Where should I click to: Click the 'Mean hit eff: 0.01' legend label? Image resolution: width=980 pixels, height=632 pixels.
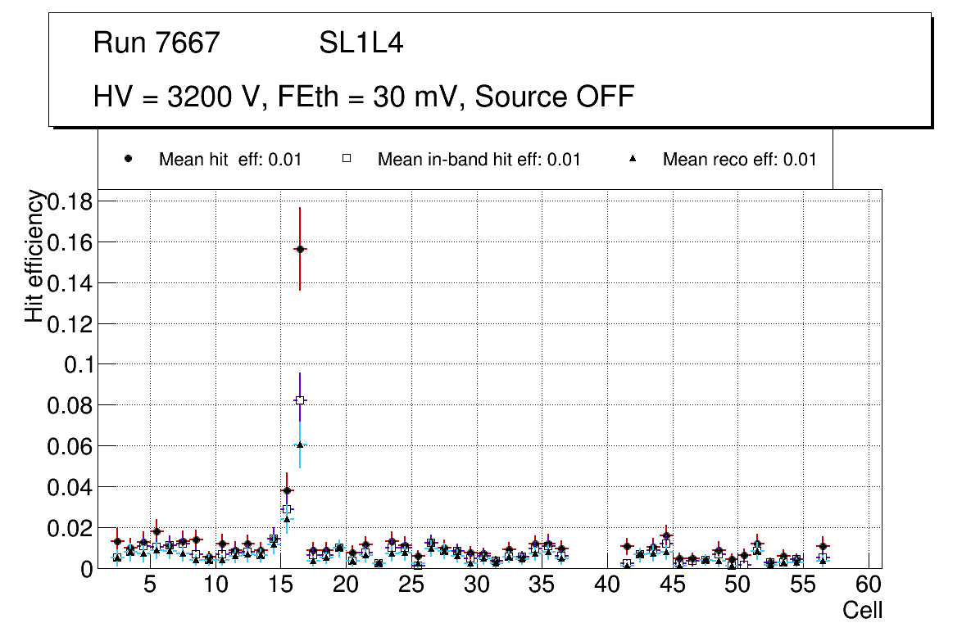click(x=230, y=160)
